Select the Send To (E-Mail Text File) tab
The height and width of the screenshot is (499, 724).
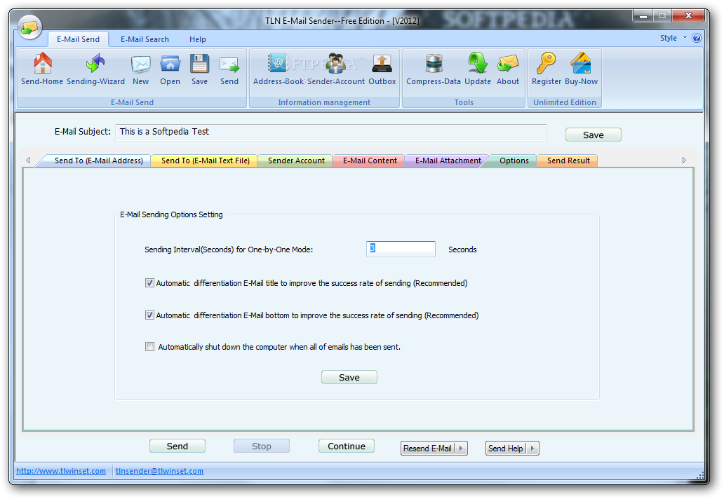206,160
